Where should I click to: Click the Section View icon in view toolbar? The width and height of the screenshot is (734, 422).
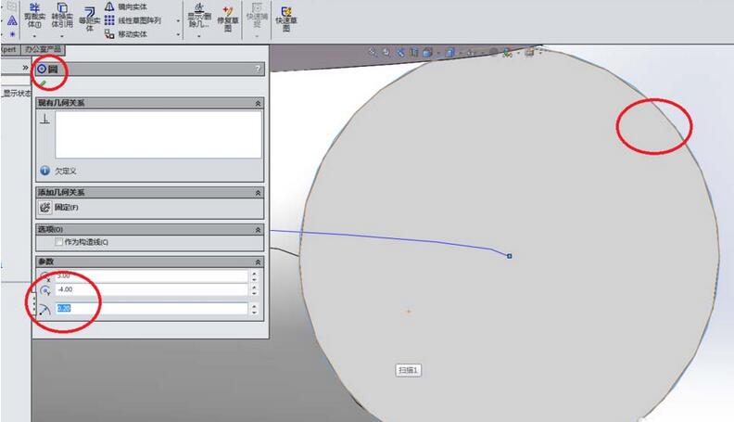pyautogui.click(x=414, y=53)
